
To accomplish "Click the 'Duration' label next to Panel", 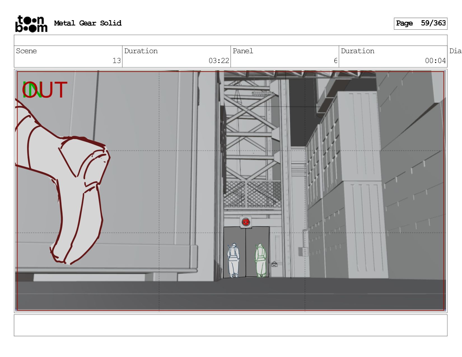I will [x=358, y=51].
